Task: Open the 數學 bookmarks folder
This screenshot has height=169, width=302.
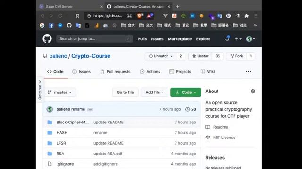Action: pos(200,25)
